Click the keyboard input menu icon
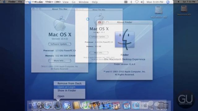 126,2
